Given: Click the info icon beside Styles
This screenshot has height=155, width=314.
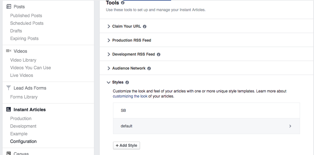Looking at the screenshot, I should coord(127,83).
